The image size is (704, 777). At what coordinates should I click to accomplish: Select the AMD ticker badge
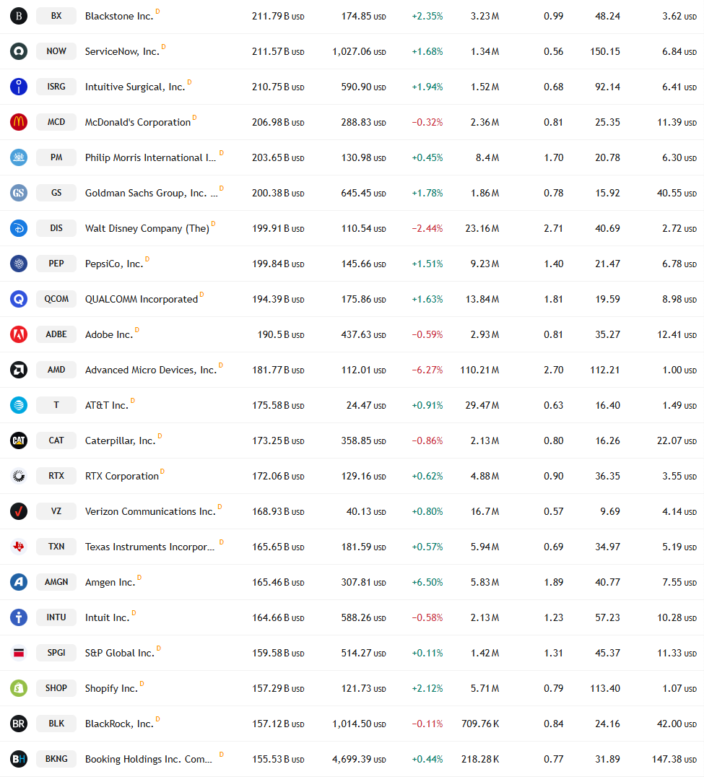coord(56,370)
